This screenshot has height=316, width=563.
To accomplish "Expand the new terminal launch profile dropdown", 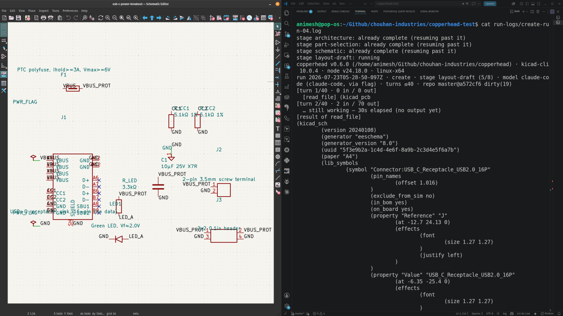I will pos(527,11).
